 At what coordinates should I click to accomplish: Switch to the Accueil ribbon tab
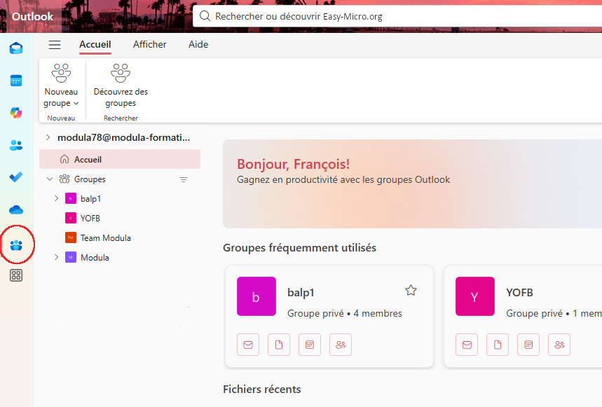click(95, 45)
